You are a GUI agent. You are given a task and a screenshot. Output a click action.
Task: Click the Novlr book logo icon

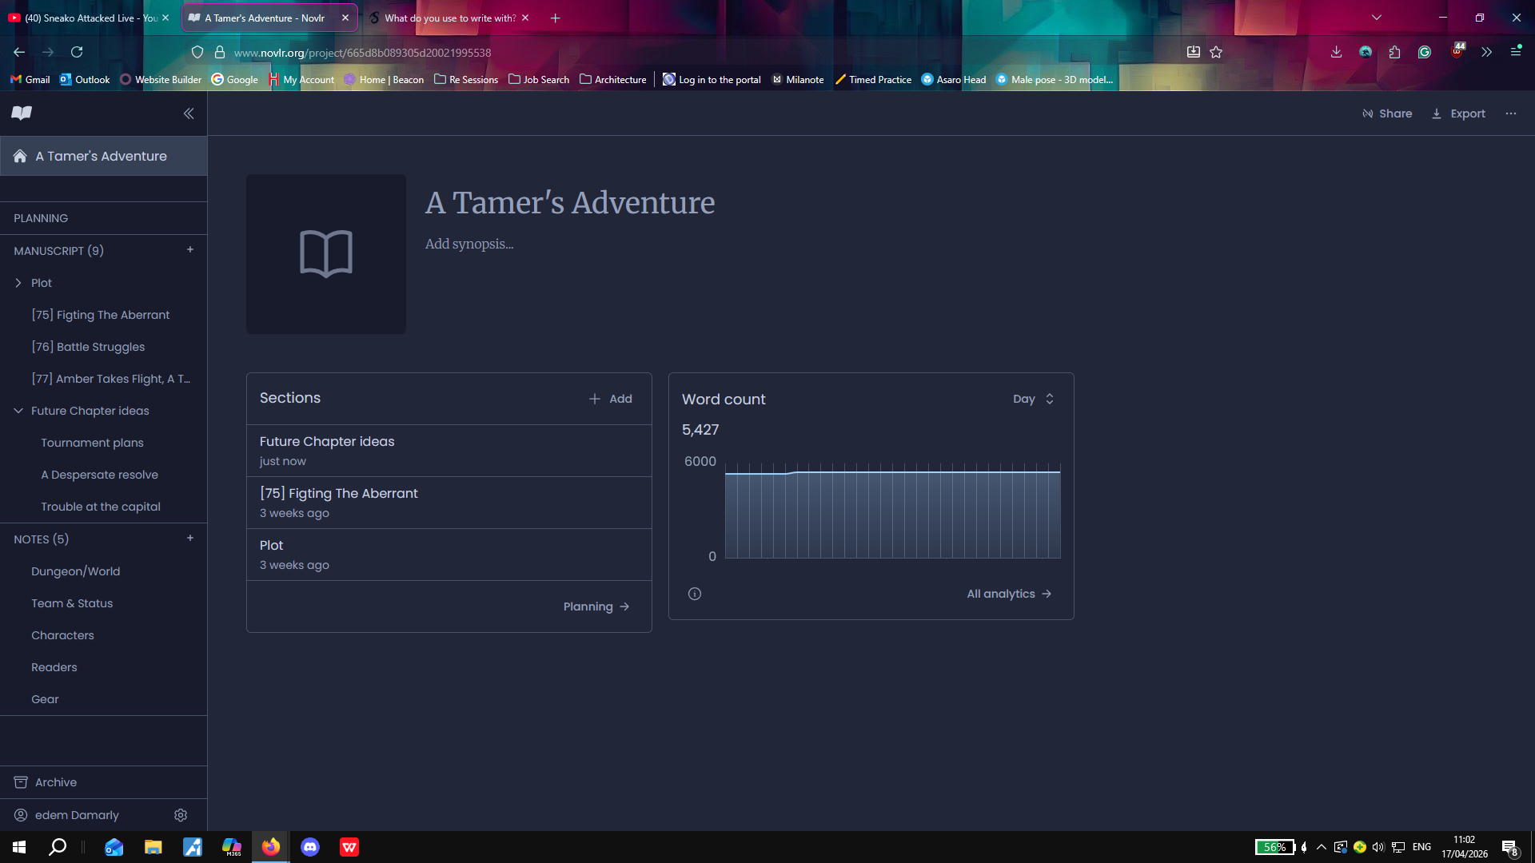click(22, 113)
